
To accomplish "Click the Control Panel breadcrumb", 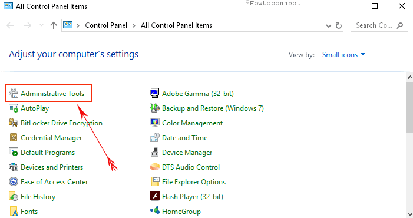I will (x=106, y=25).
